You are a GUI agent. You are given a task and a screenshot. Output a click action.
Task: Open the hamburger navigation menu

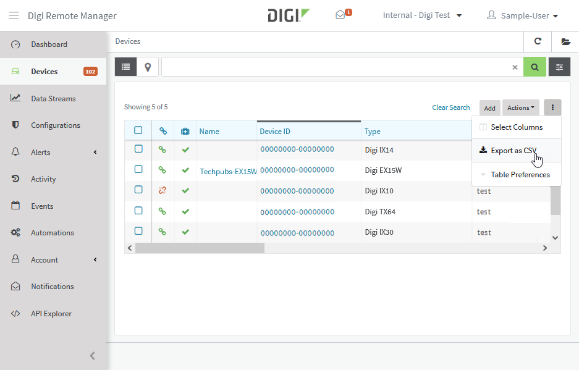coord(14,15)
